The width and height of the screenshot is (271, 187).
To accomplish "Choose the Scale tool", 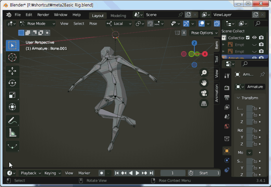I will (x=13, y=95).
